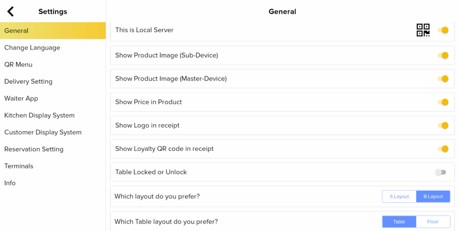The image size is (459, 231).
Task: Open Change Language settings
Action: click(32, 48)
